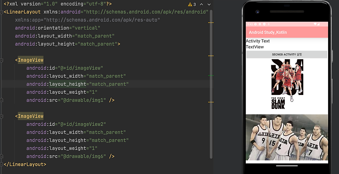Fold at the closing LinearLayout tag
Screen dimensions: 339x174
[1, 164]
